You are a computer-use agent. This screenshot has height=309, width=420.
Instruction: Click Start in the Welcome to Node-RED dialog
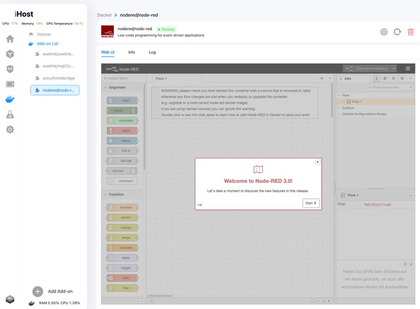point(310,203)
